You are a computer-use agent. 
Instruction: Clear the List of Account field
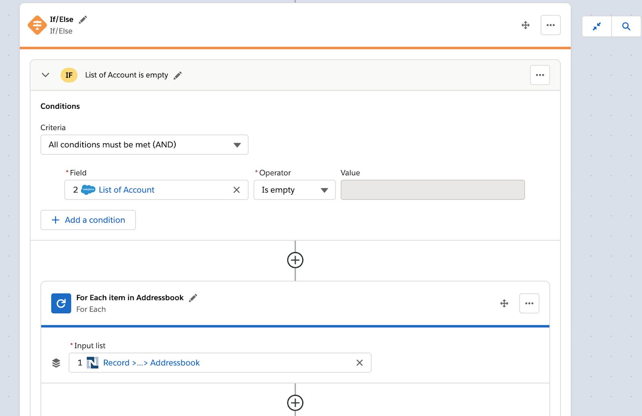coord(236,190)
